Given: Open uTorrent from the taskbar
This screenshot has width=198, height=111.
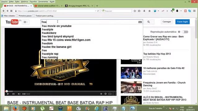Looking at the screenshot, I should coord(42,108).
